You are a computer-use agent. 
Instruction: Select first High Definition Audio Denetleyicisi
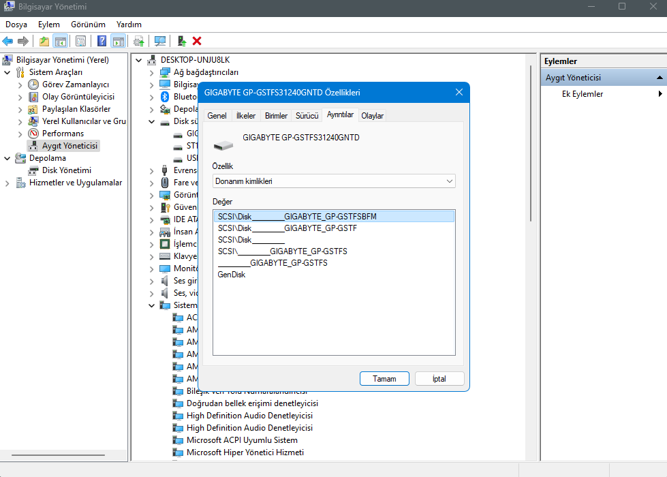pos(249,415)
